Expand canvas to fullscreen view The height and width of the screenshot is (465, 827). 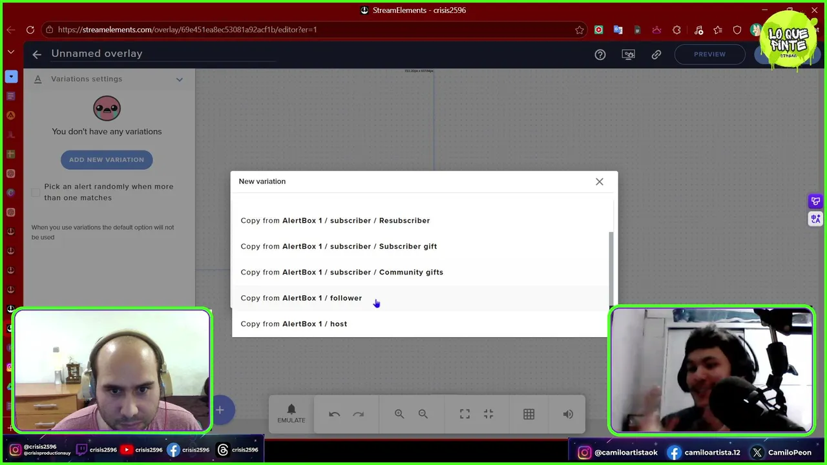click(465, 414)
